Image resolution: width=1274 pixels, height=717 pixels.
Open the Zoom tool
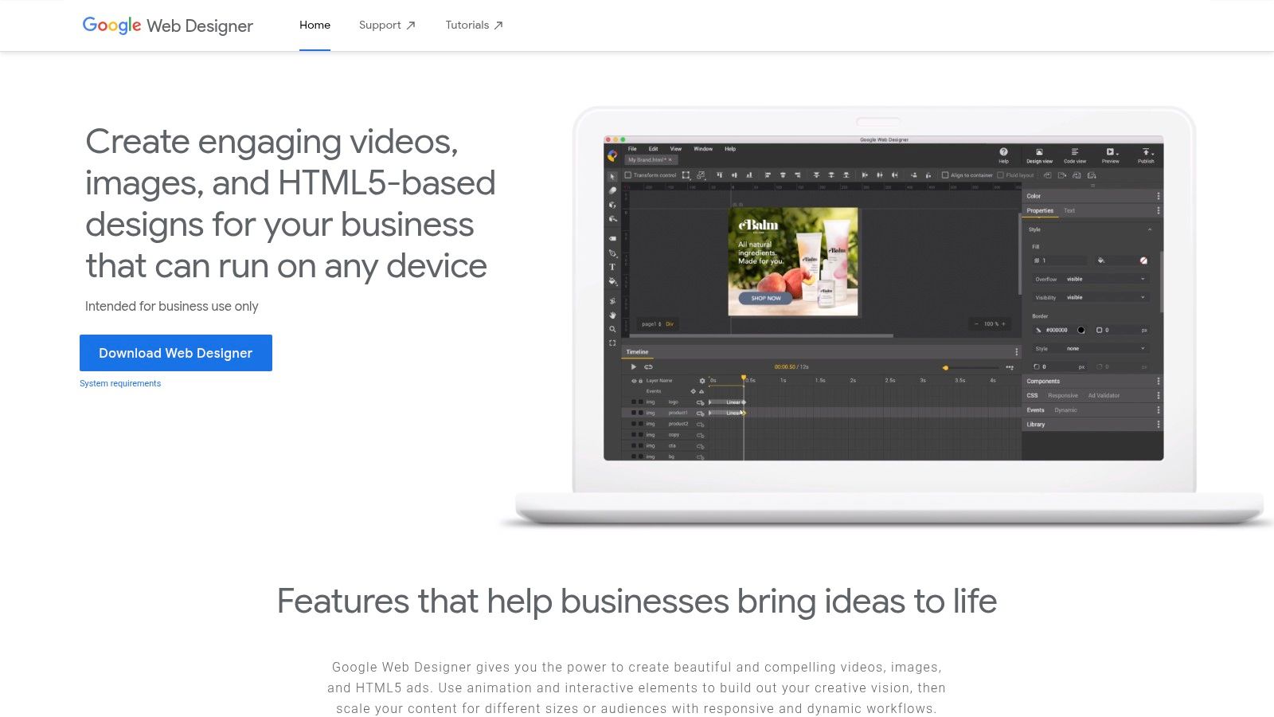(x=611, y=328)
